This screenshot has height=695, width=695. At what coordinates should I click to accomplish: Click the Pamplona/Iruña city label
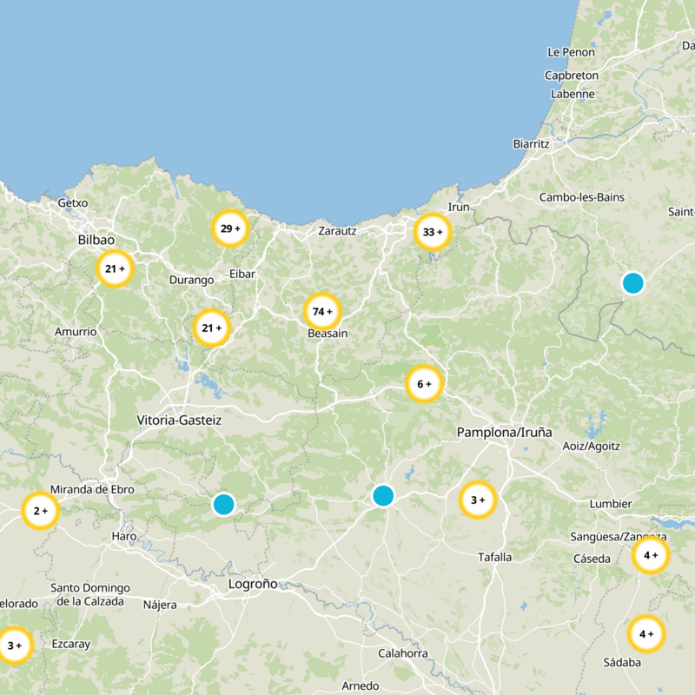click(x=505, y=432)
